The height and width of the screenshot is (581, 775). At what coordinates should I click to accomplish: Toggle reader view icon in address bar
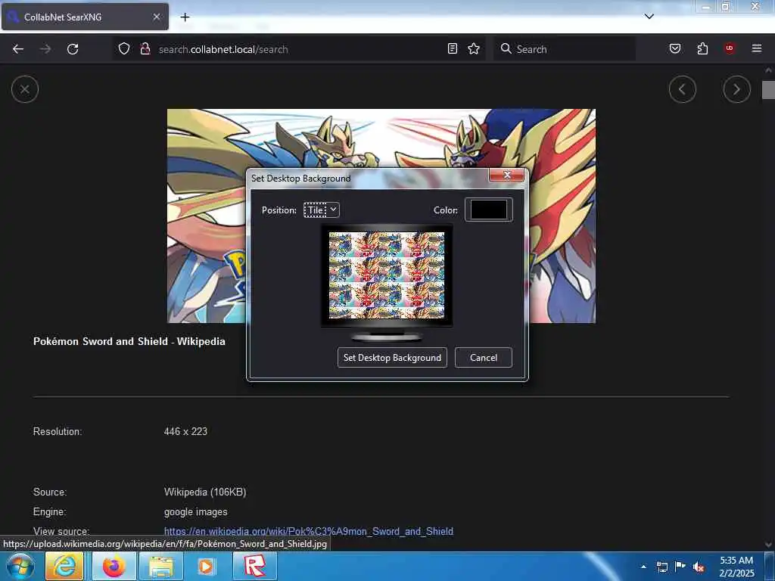(x=453, y=49)
